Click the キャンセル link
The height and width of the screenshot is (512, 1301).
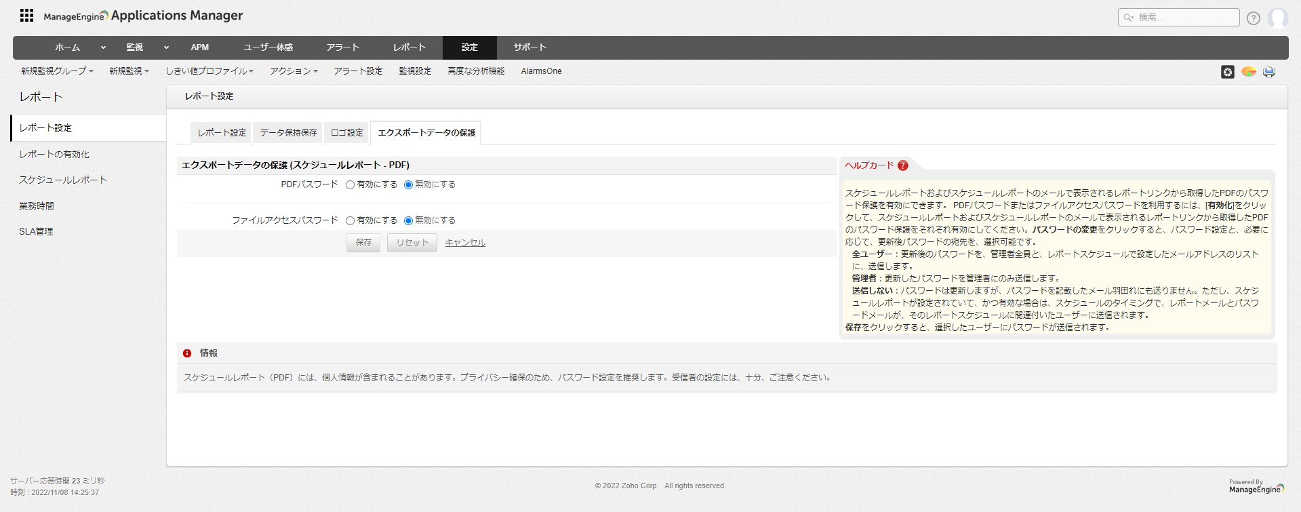(x=465, y=243)
